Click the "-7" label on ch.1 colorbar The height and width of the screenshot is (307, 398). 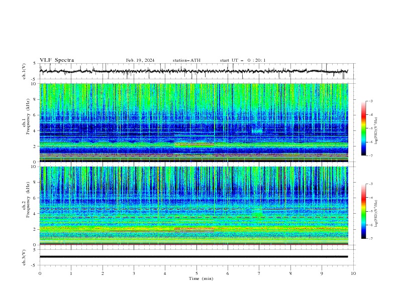pos(371,156)
